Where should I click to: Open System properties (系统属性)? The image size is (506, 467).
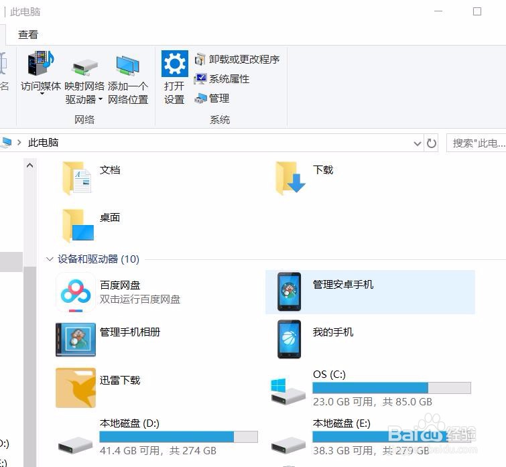coord(221,78)
